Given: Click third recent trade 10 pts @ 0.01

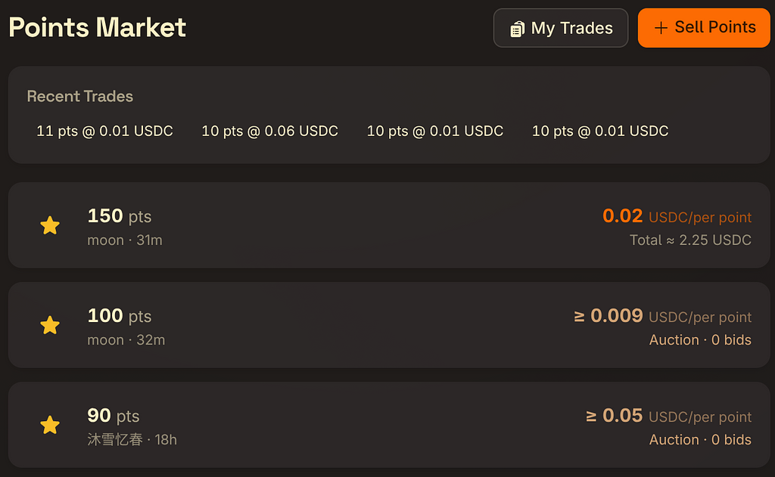Looking at the screenshot, I should coord(435,131).
